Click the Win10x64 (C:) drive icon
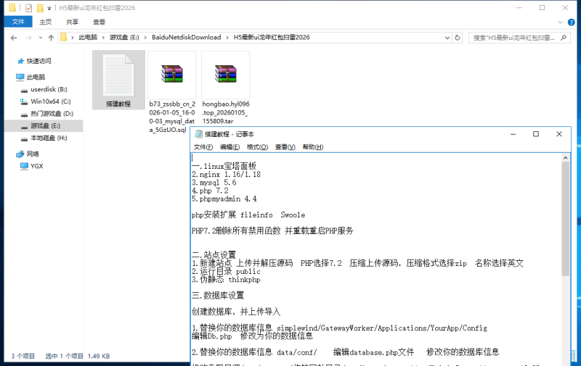Screen dimensions: 581x366 point(24,101)
